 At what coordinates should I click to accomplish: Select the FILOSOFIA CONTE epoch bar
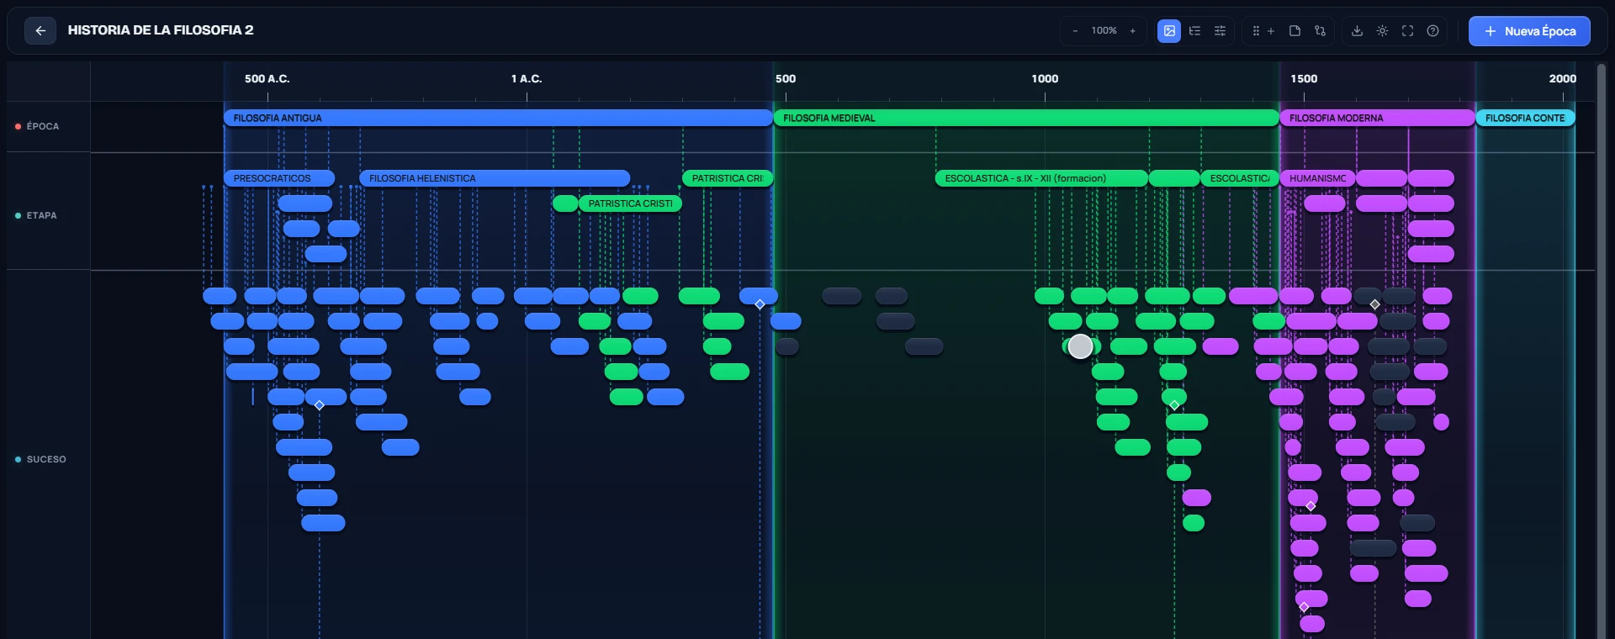coord(1525,118)
